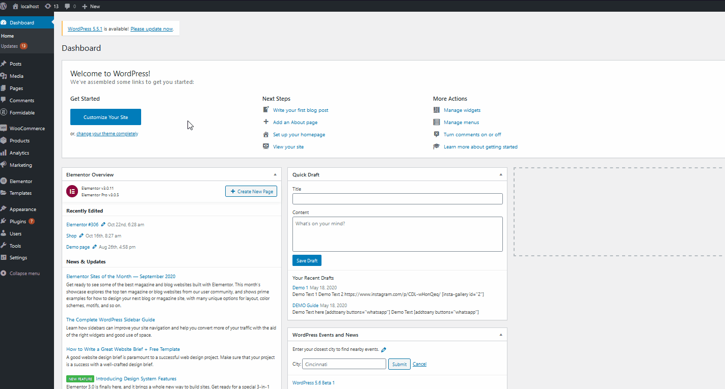Click the Customize Your Site button
Viewport: 725px width, 389px height.
click(x=105, y=117)
